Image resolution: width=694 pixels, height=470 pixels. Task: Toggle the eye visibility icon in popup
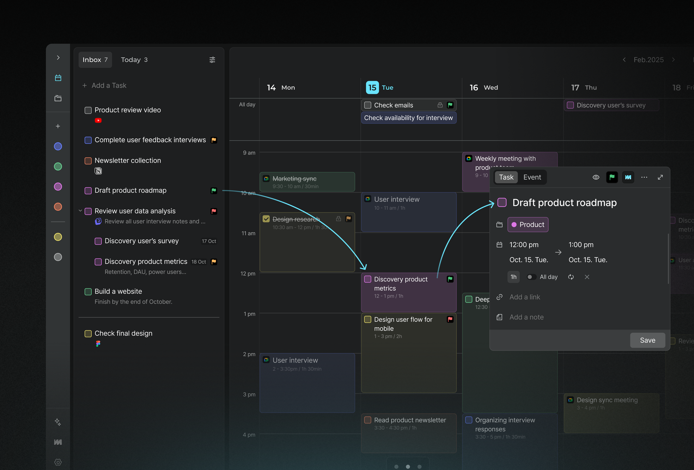[596, 177]
